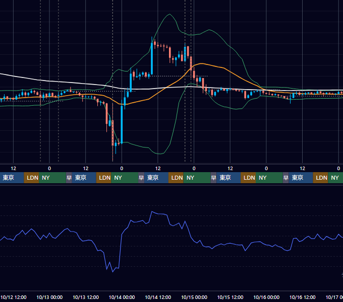The image size is (343, 302).
Task: Click the tall blue candle at 10/14 00:00
Action: click(122, 124)
